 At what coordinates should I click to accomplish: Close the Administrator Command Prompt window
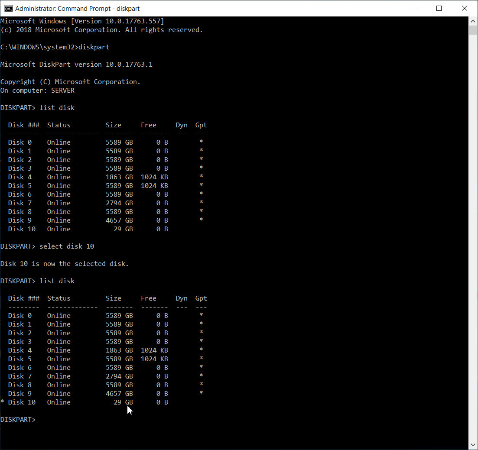464,8
